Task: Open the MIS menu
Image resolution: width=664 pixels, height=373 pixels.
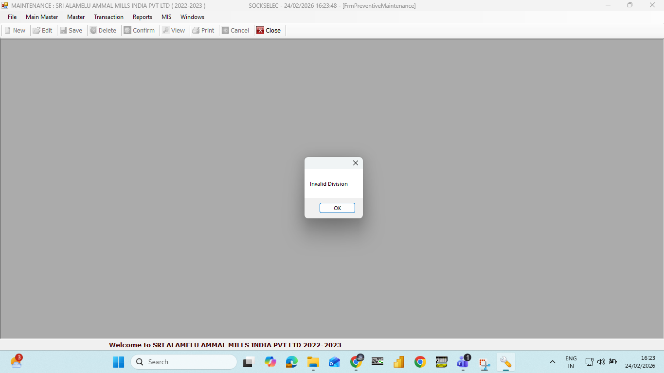Action: coord(166,17)
